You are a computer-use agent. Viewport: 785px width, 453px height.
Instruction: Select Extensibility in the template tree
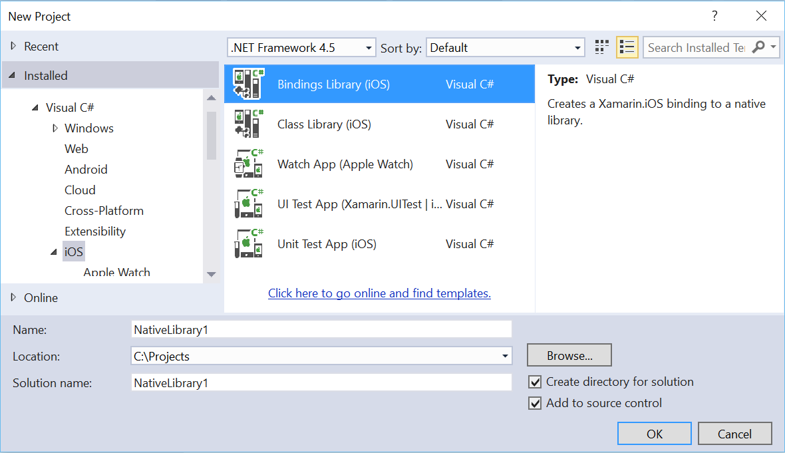(94, 231)
